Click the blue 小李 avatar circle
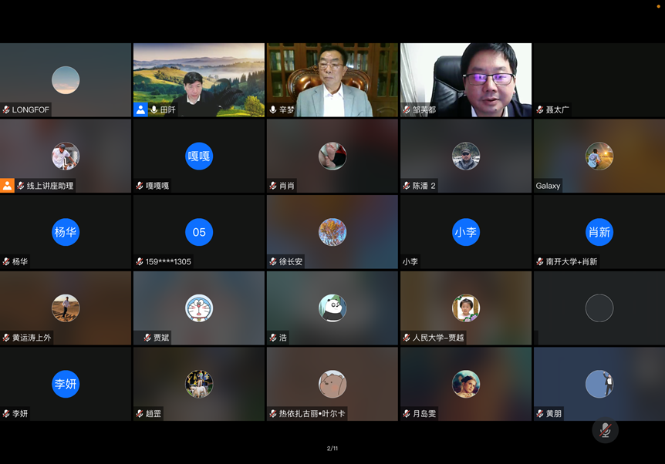665x464 pixels. tap(466, 232)
